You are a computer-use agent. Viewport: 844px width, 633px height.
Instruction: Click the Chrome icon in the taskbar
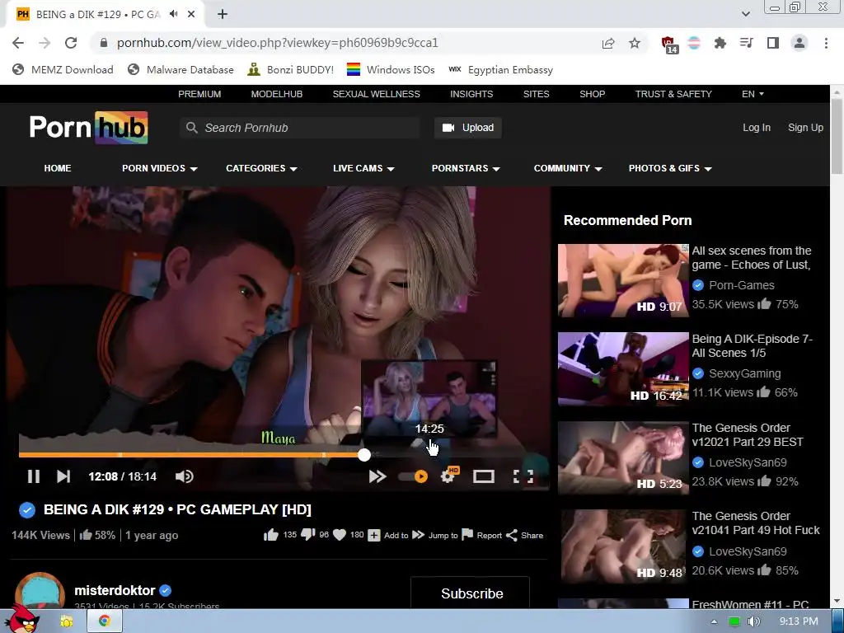coord(105,621)
